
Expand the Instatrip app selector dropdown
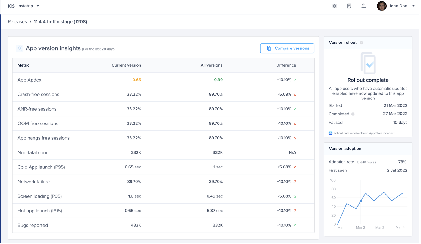point(38,6)
